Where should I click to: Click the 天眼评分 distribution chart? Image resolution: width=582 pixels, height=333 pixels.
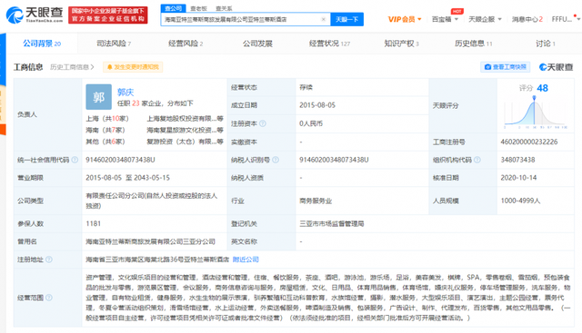point(535,113)
